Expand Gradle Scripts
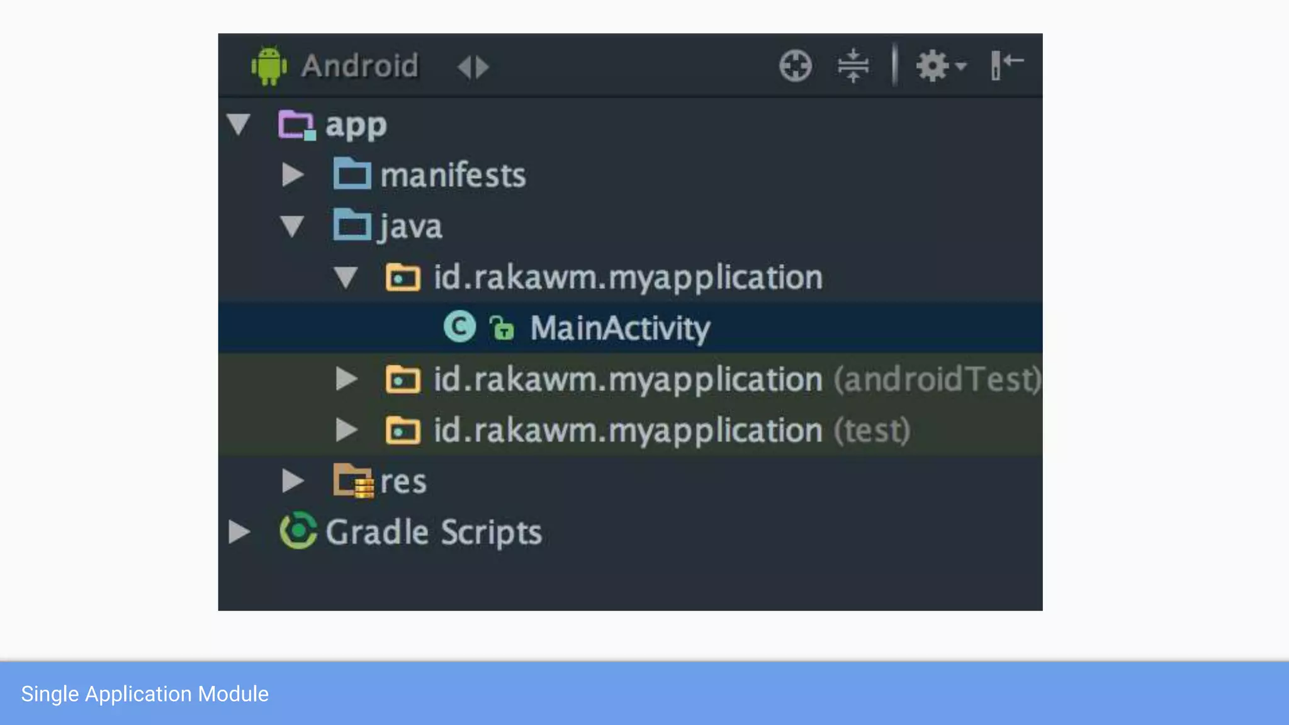This screenshot has width=1289, height=725. click(239, 532)
